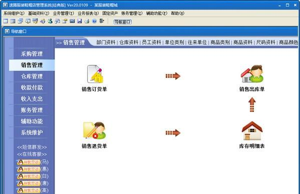Click the 导航窗口 sub-window title icon
This screenshot has width=300, height=194.
click(x=7, y=31)
